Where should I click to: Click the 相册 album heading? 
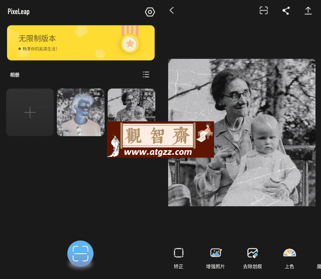coord(15,75)
